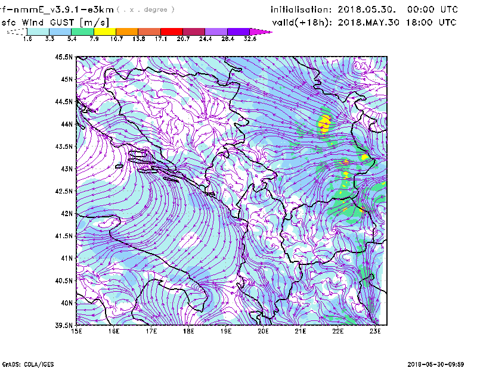Click the dashed white legend start cap
This screenshot has height=368, width=477.
tap(17, 32)
